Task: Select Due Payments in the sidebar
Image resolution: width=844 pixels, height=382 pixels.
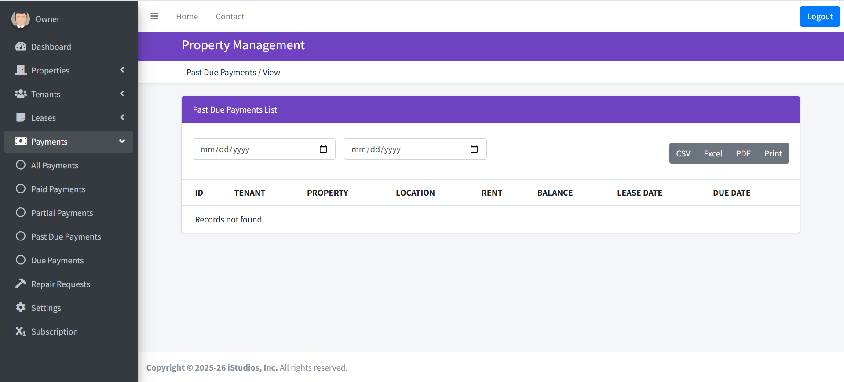Action: point(57,260)
